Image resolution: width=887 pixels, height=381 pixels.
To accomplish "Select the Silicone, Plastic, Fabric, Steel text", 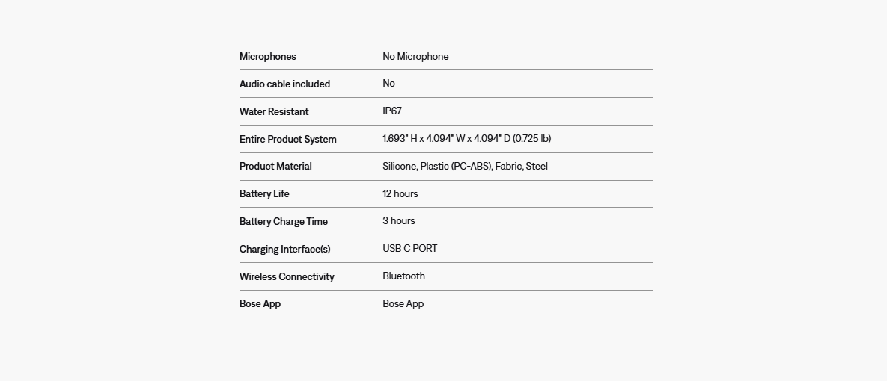I will pyautogui.click(x=465, y=167).
